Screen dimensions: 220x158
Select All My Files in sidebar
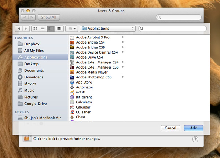click(40, 51)
